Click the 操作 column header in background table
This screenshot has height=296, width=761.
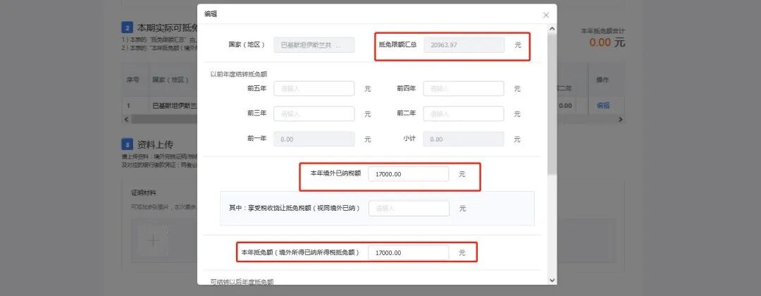coord(602,79)
